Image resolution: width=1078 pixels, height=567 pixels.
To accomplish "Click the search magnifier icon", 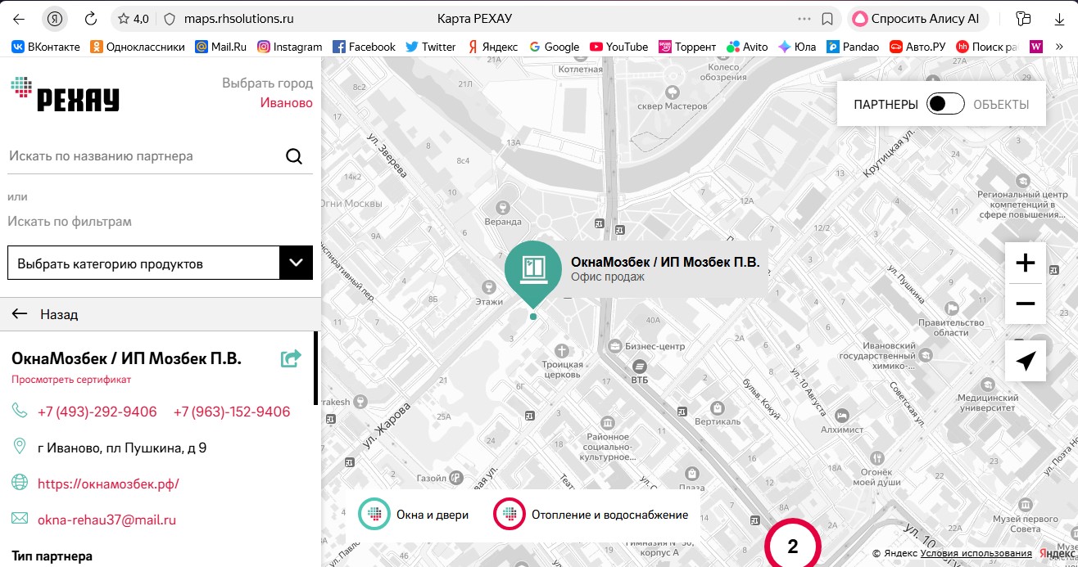I will (294, 156).
